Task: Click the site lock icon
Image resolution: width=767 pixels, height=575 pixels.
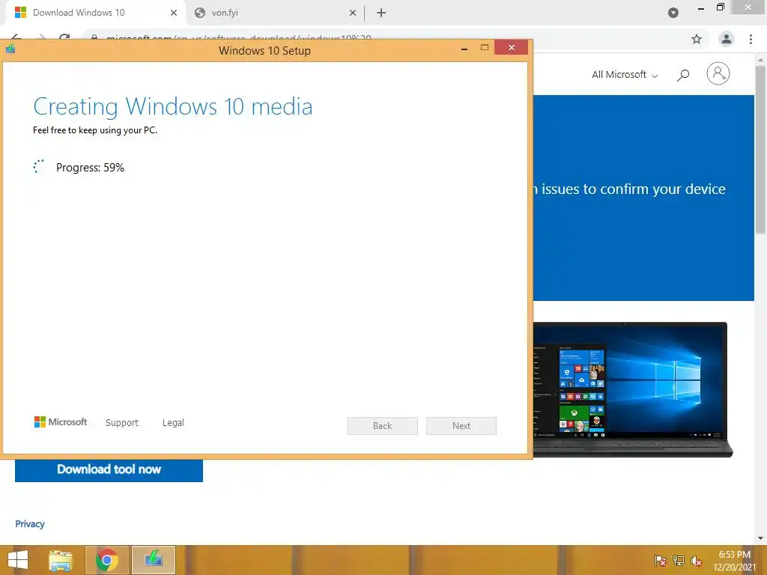Action: pos(94,37)
